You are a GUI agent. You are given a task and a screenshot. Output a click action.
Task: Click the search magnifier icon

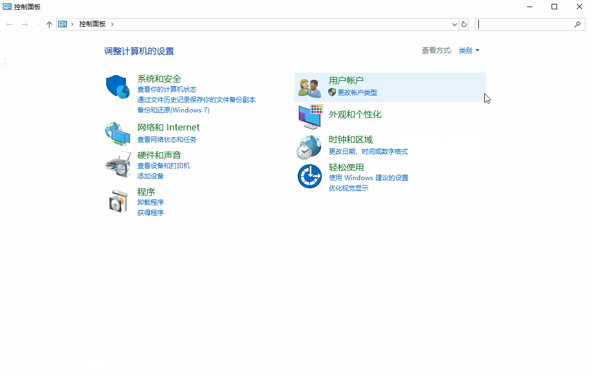point(578,25)
